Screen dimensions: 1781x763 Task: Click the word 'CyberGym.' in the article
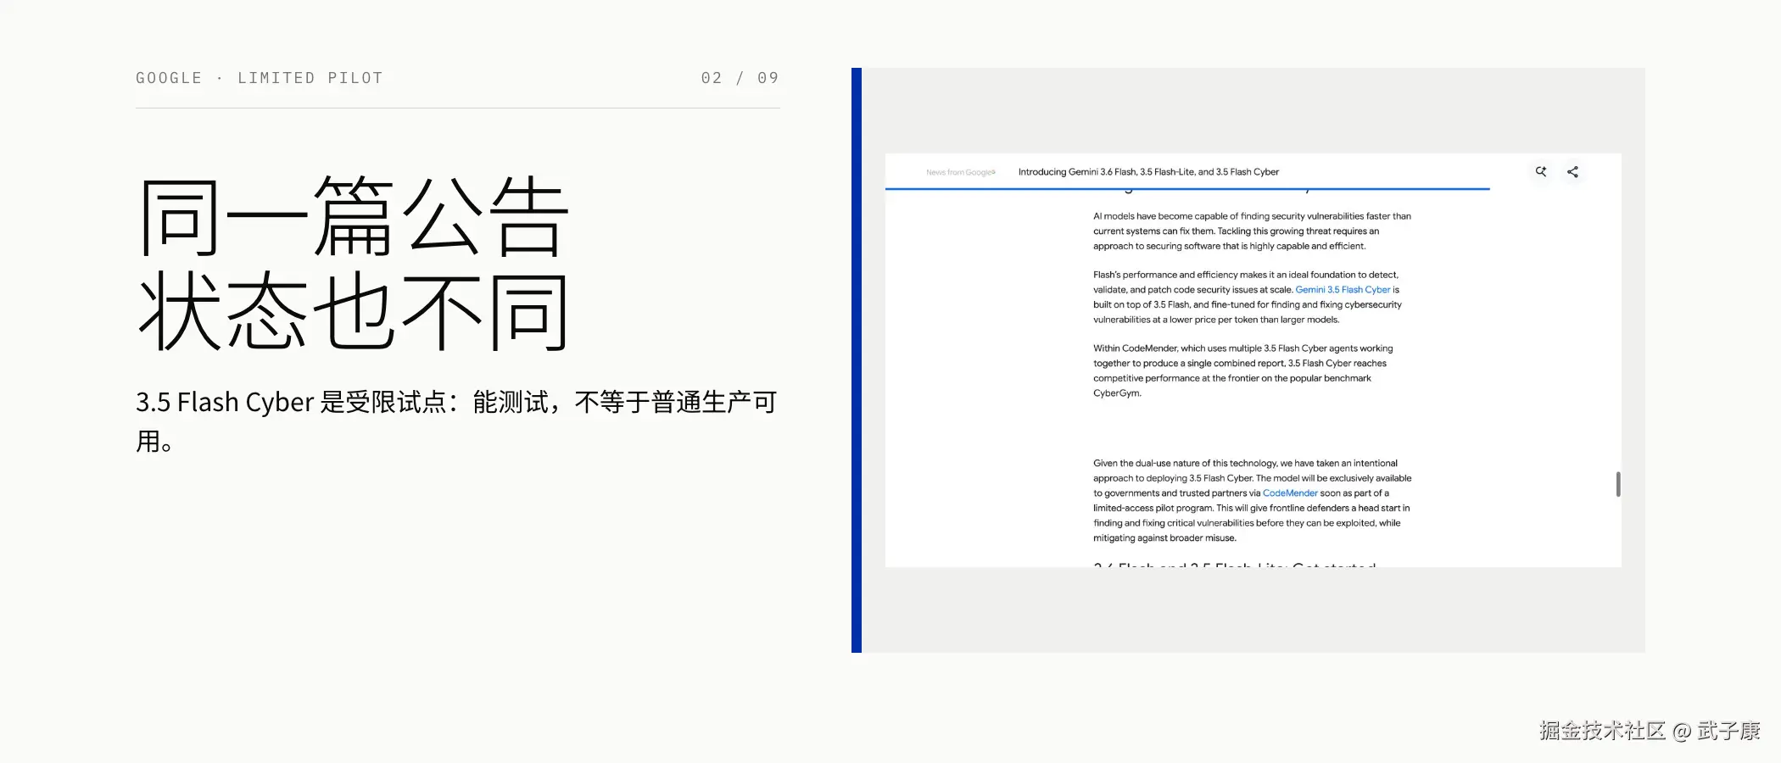pos(1117,393)
